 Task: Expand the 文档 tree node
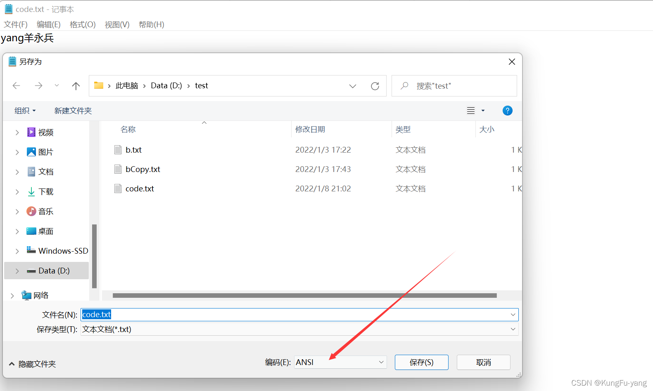tap(17, 172)
